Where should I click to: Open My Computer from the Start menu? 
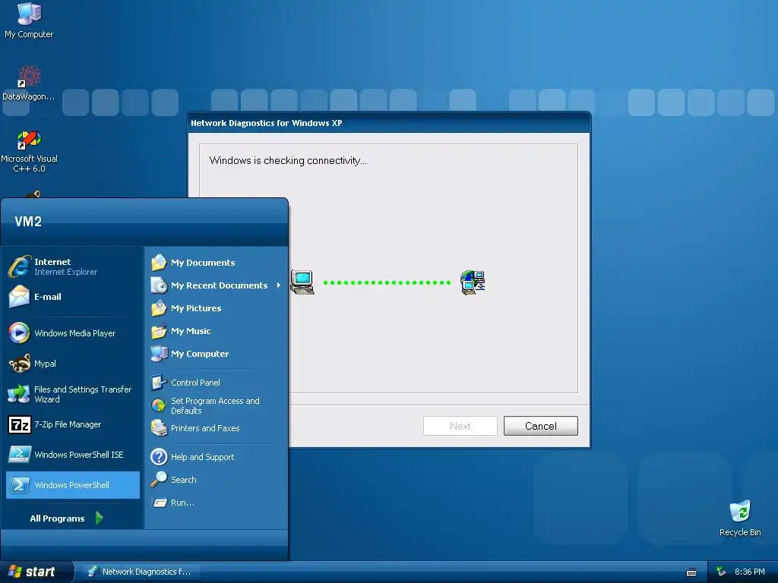point(216,354)
